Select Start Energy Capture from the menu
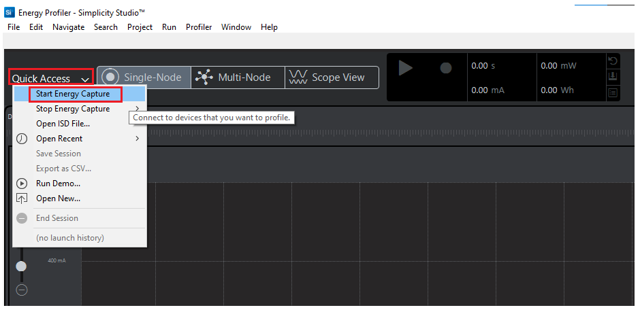The image size is (640, 312). click(72, 94)
